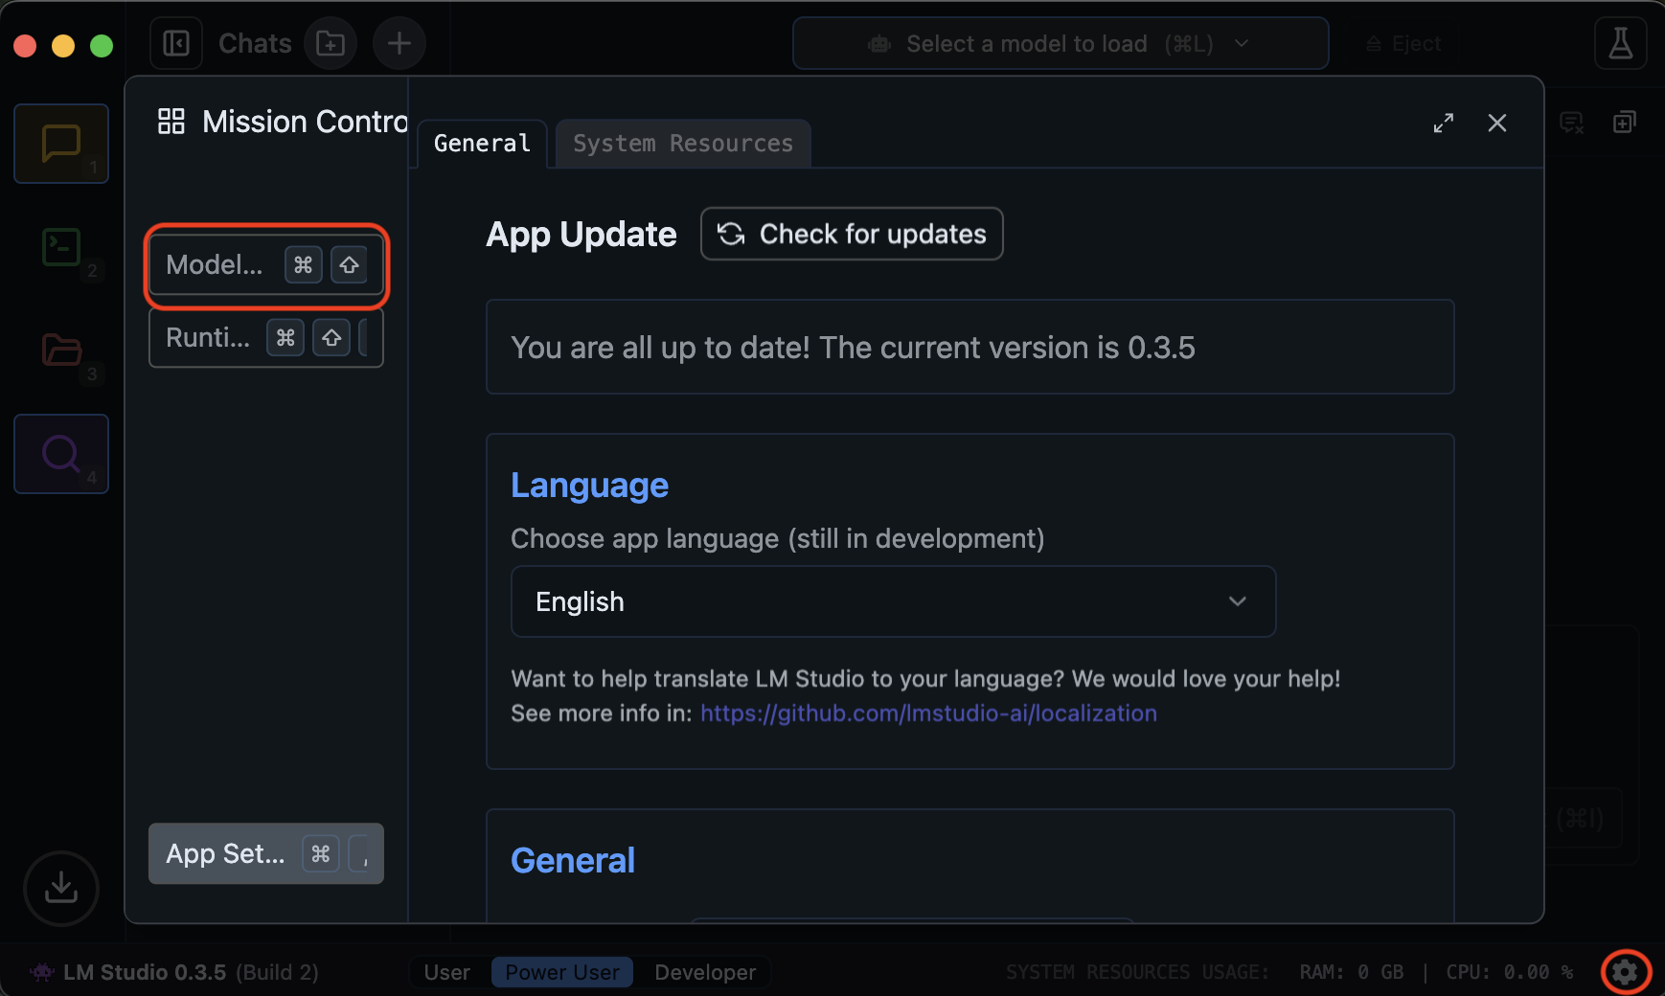Select a model to load dropdown
Image resolution: width=1665 pixels, height=996 pixels.
tap(1061, 43)
